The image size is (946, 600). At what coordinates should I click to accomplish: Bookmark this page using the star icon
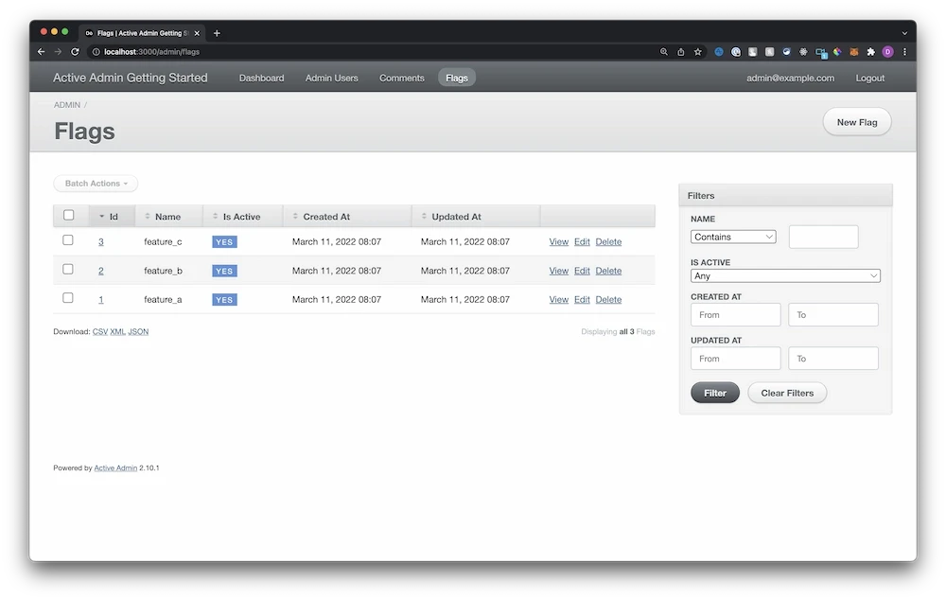pyautogui.click(x=697, y=52)
